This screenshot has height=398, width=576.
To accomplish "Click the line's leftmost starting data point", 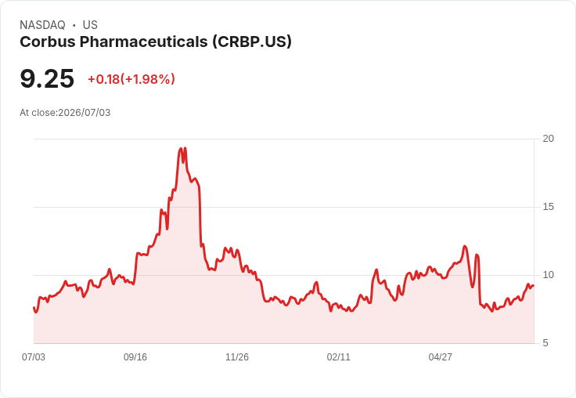I will pos(34,308).
